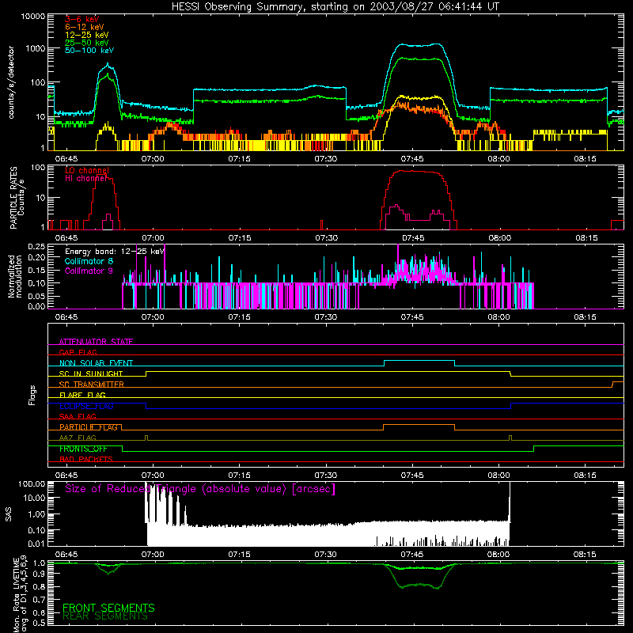Click the yellow 12-25 keV legend entry
633x633 pixels.
(x=87, y=35)
